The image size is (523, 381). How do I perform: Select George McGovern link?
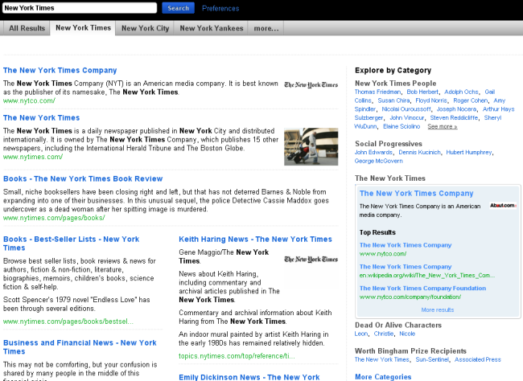(378, 161)
